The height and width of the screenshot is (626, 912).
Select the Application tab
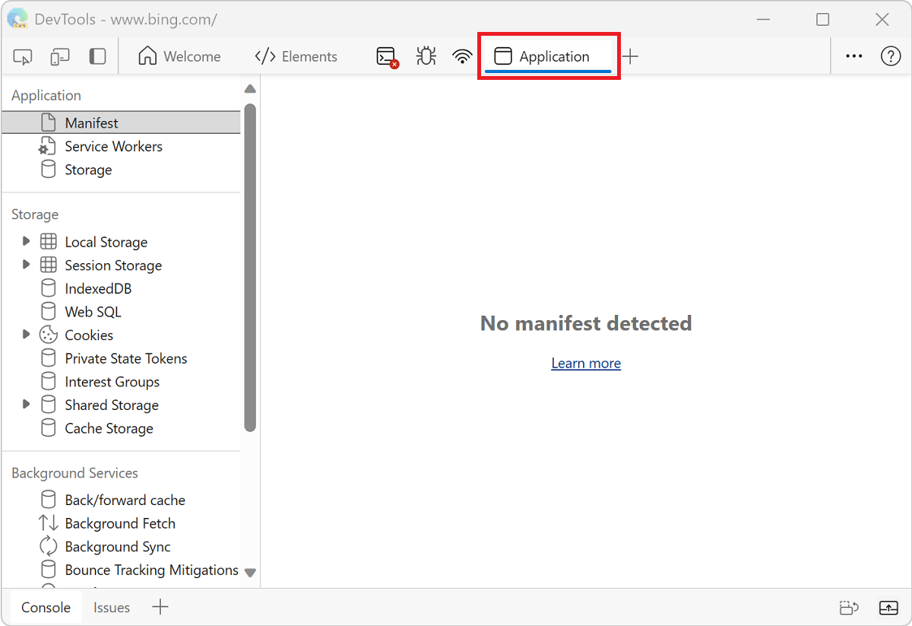click(x=548, y=56)
